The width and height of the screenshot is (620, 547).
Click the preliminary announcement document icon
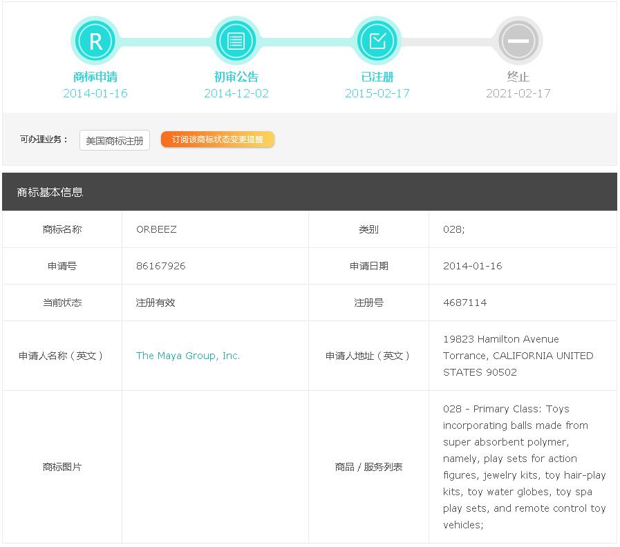point(236,41)
